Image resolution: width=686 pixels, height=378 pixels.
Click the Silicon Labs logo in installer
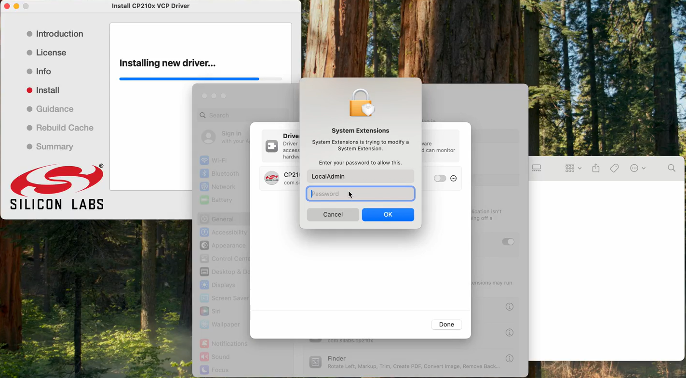coord(57,186)
